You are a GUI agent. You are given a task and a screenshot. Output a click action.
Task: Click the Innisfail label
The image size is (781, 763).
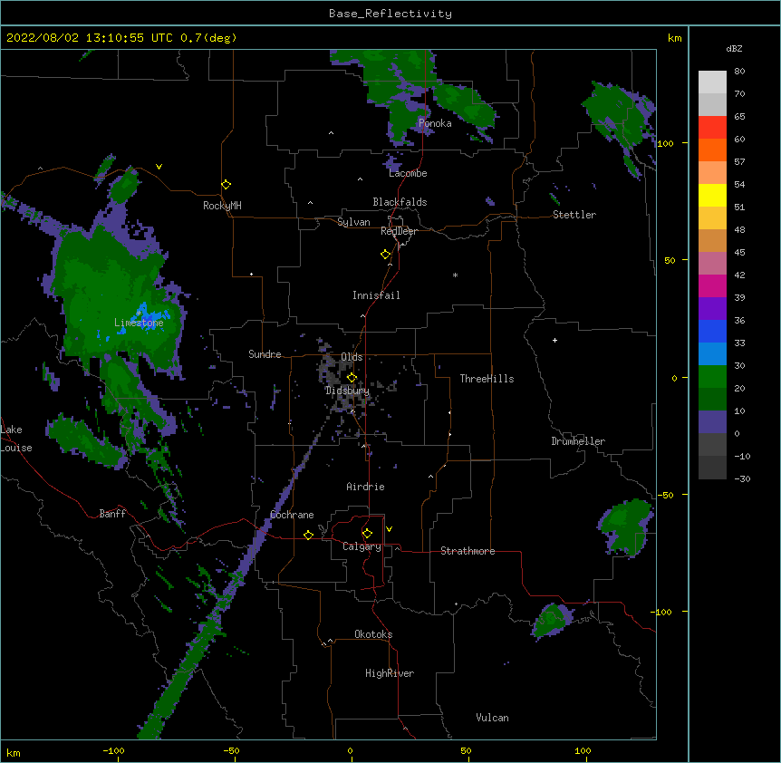(x=376, y=295)
